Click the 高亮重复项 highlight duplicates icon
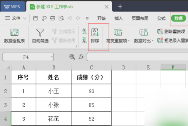The image size is (188, 126). (118, 32)
